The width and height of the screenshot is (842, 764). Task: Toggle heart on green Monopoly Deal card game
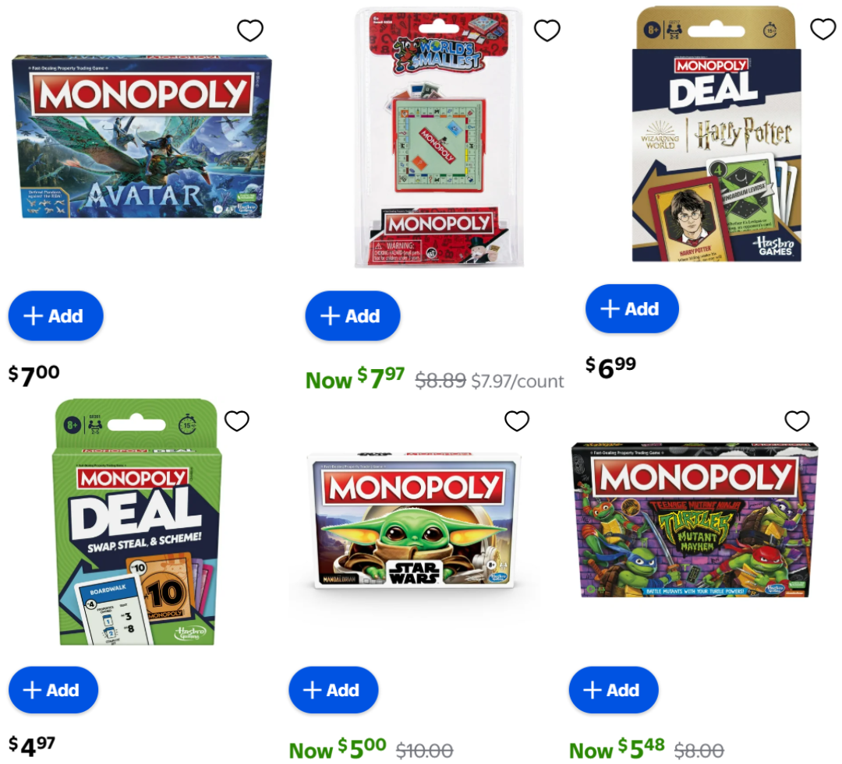click(x=237, y=421)
